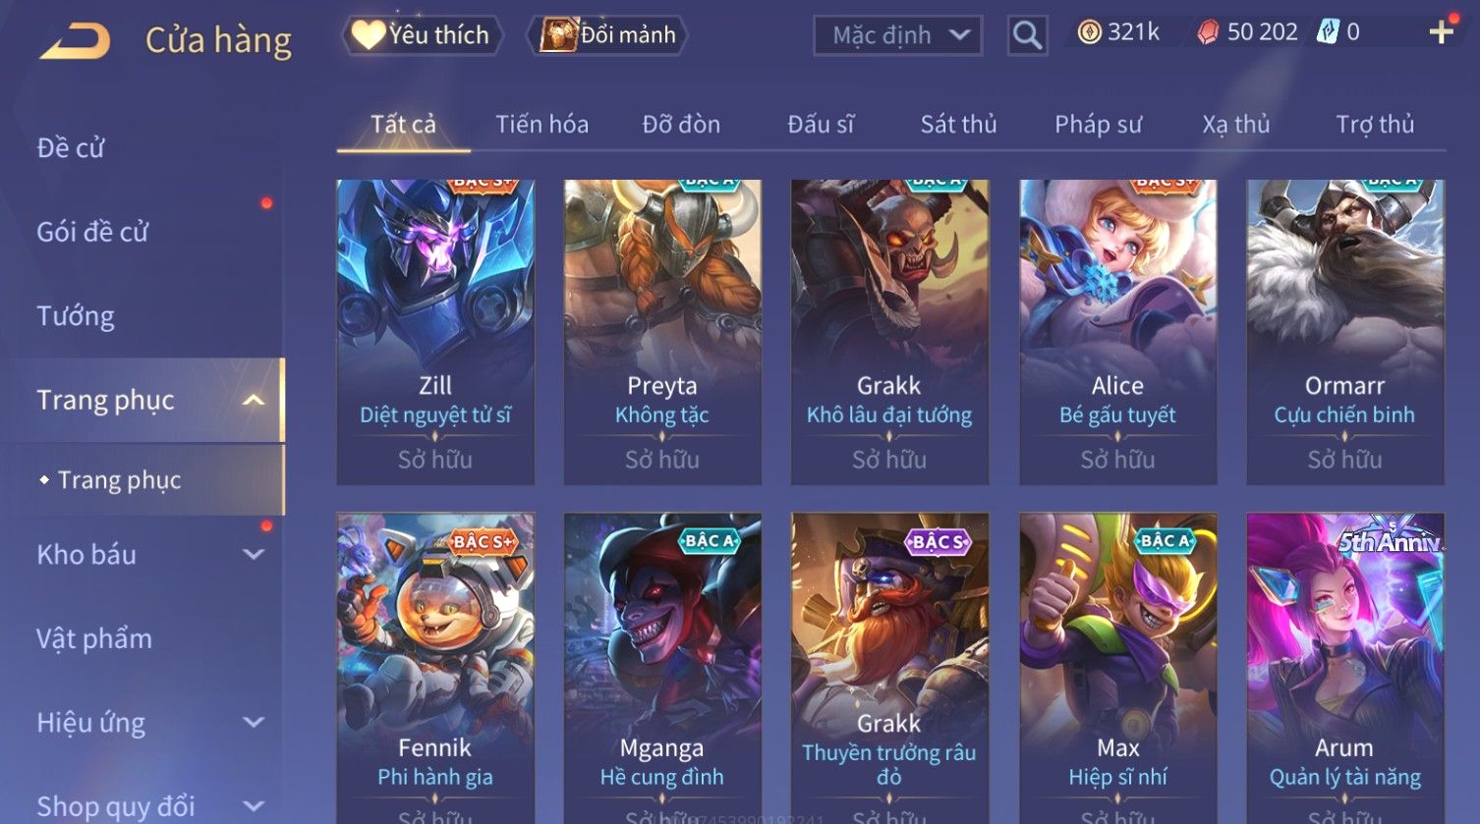
Task: Select Alice Bé gấu tuyết skin card
Action: coord(1117,332)
